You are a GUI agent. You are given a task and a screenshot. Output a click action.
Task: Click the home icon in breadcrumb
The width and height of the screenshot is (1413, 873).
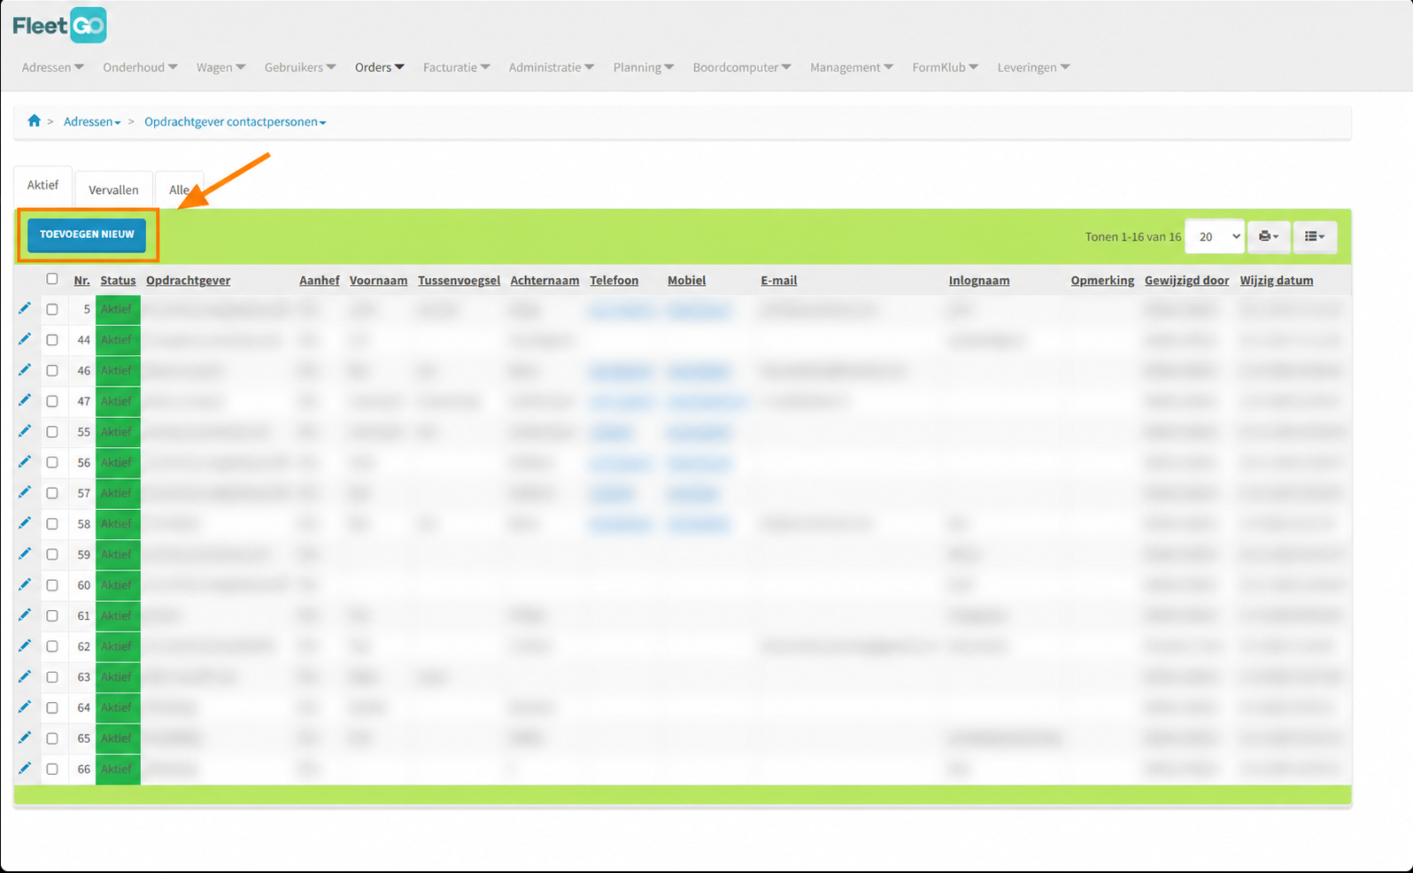pos(34,120)
